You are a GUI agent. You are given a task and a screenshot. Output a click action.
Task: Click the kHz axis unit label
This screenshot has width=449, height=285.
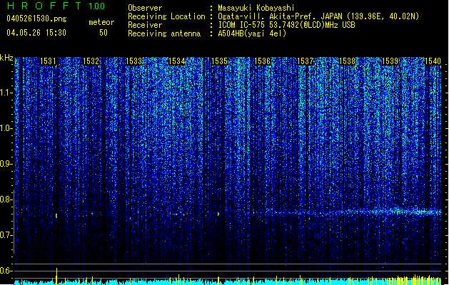pos(6,58)
